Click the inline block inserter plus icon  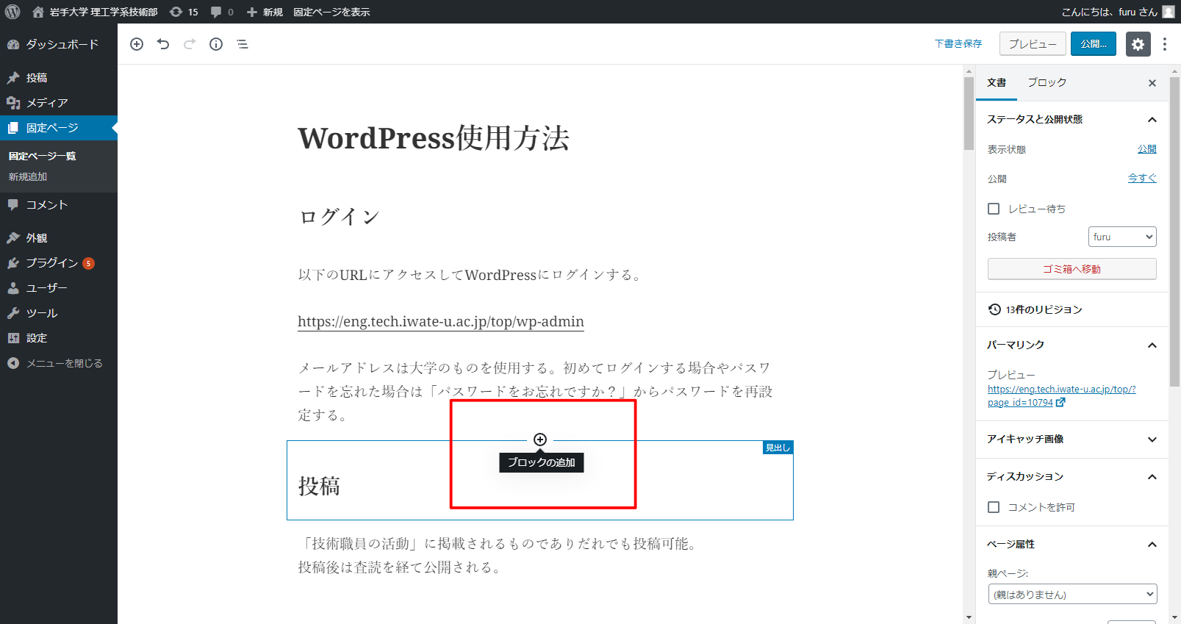540,440
